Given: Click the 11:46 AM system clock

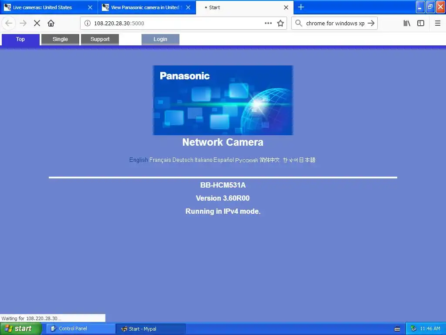Looking at the screenshot, I should click(430, 329).
